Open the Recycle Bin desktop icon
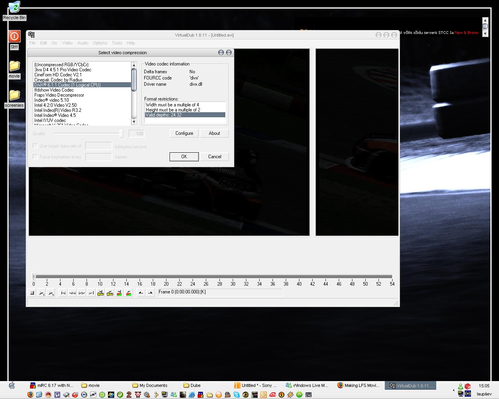This screenshot has width=499, height=399. [x=14, y=11]
